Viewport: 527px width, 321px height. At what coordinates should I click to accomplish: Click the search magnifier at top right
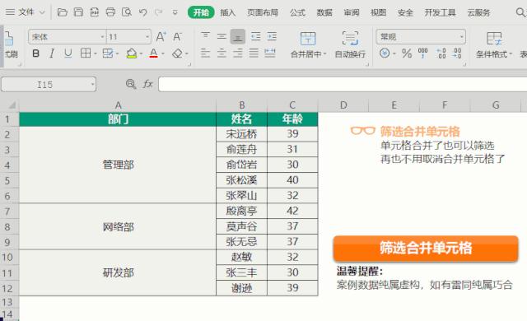[520, 12]
